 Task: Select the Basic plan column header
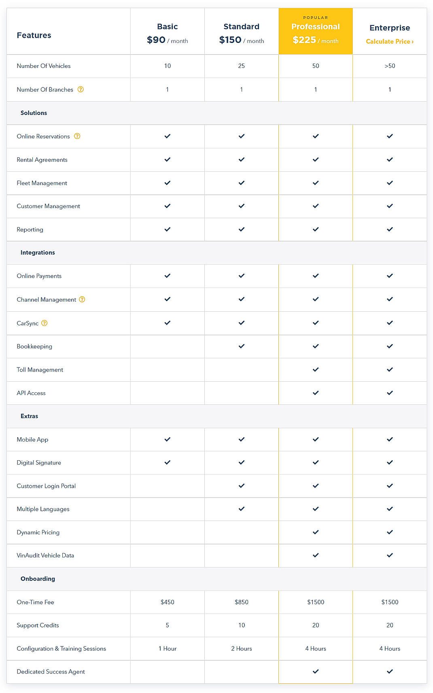(x=167, y=31)
